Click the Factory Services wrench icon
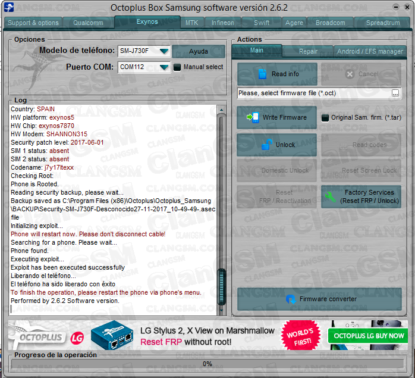The image size is (415, 378). click(x=330, y=197)
